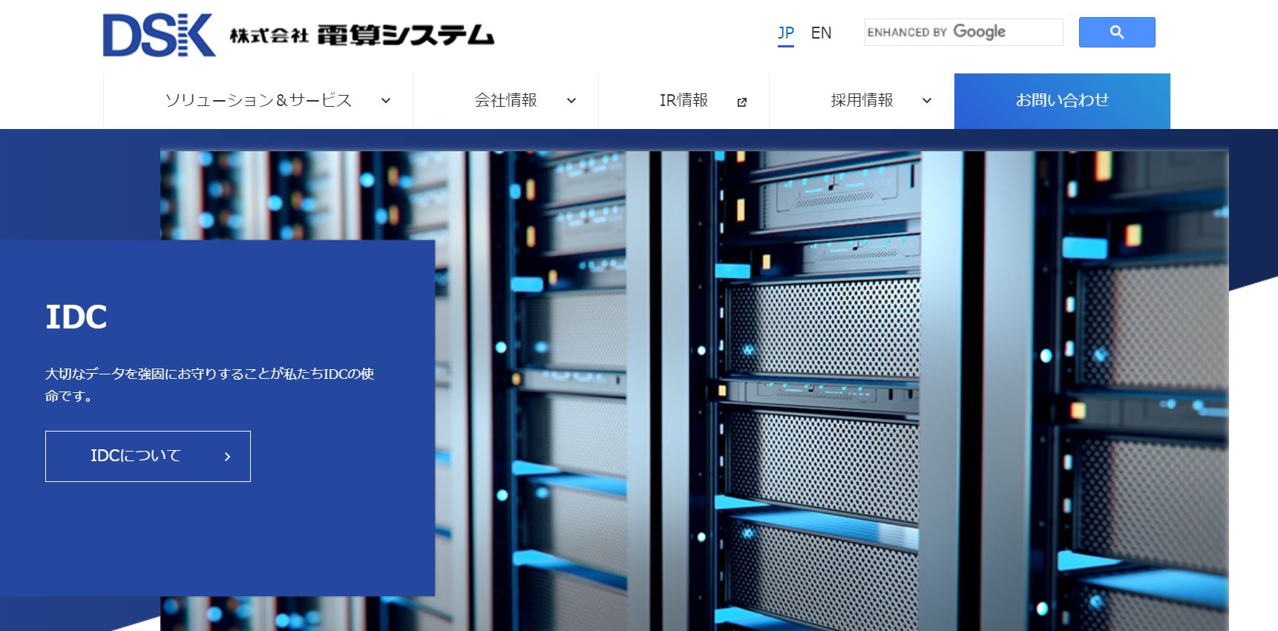Click the IDCについて button
1278x631 pixels.
pos(148,456)
